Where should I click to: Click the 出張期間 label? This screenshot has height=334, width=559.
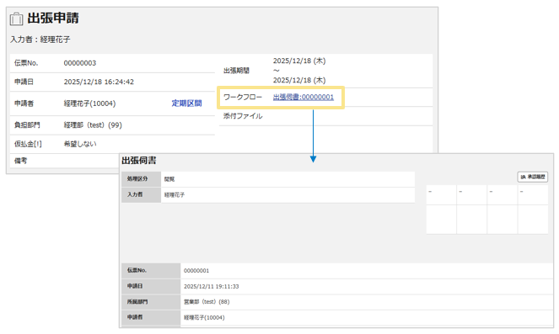pos(236,71)
